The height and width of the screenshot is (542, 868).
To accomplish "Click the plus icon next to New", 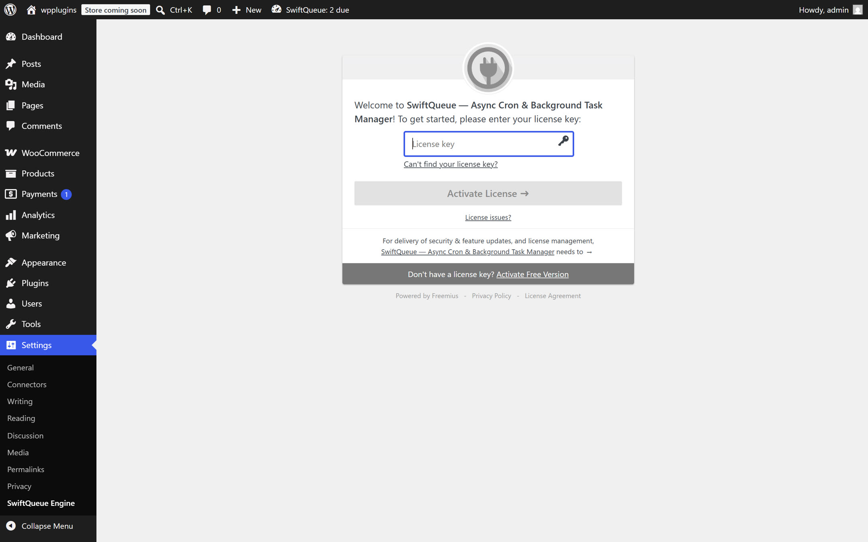I will pyautogui.click(x=236, y=10).
